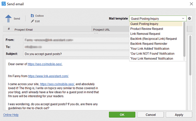Image resolution: width=196 pixels, height=121 pixels.
Task: Close the Send email dialog
Action: click(191, 4)
